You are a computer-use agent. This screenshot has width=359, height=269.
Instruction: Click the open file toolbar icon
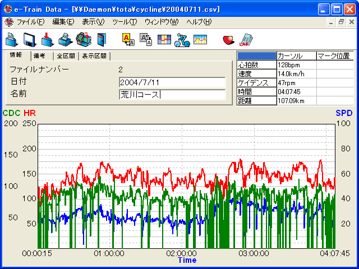(11, 39)
